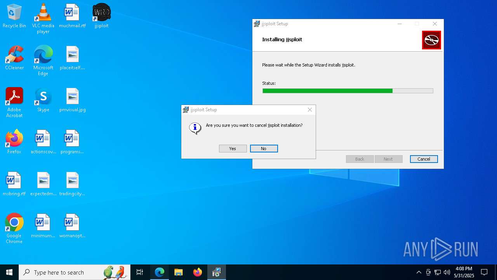
Task: Select the Adobe Acrobat desktop shortcut
Action: point(14,103)
